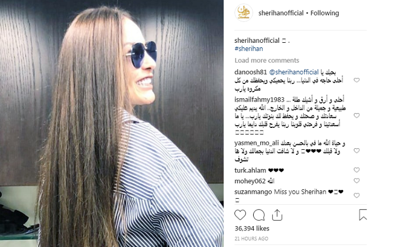Open suzanmango's username link

coord(253,192)
